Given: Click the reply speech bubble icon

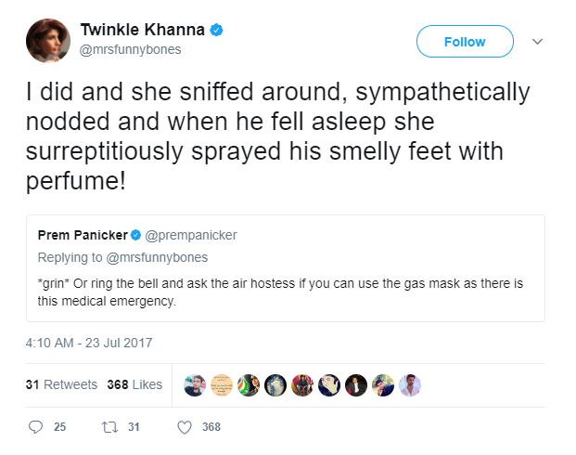Looking at the screenshot, I should click(x=36, y=427).
